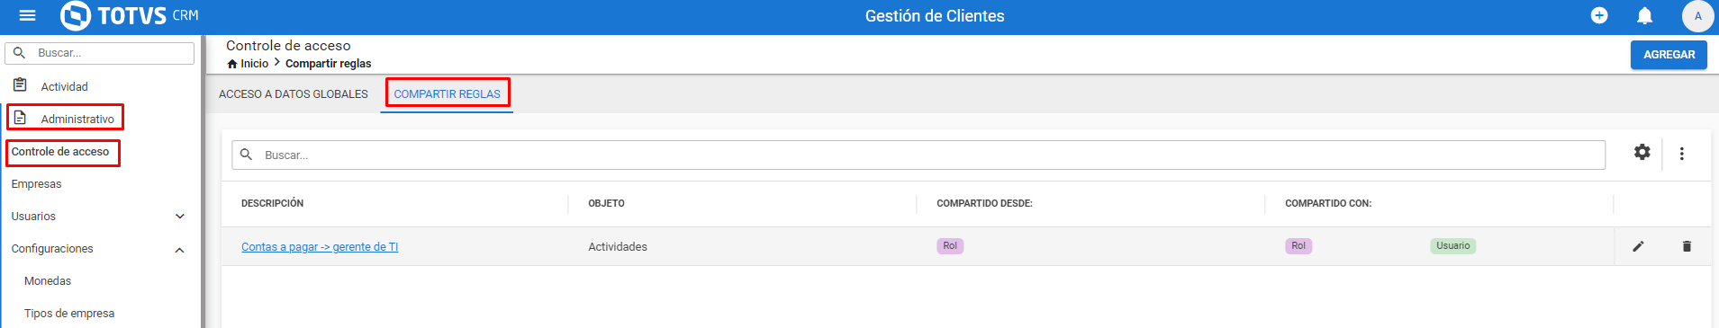The image size is (1719, 328).
Task: Click the Rol tag under Compartido con
Action: [1298, 246]
